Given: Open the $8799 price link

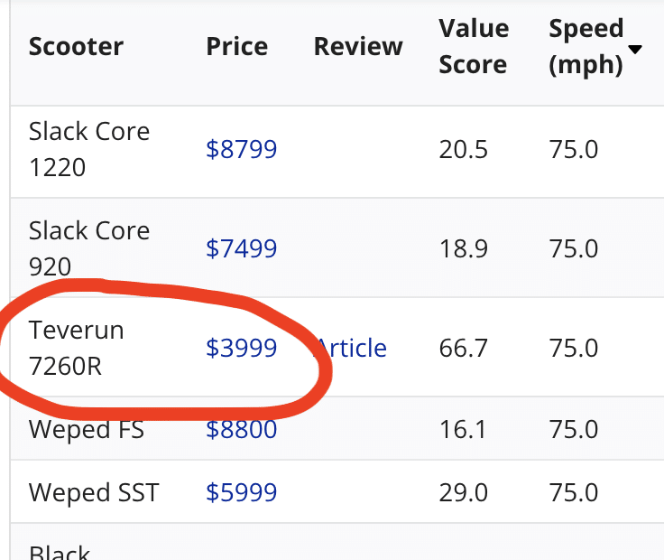Looking at the screenshot, I should pyautogui.click(x=241, y=149).
